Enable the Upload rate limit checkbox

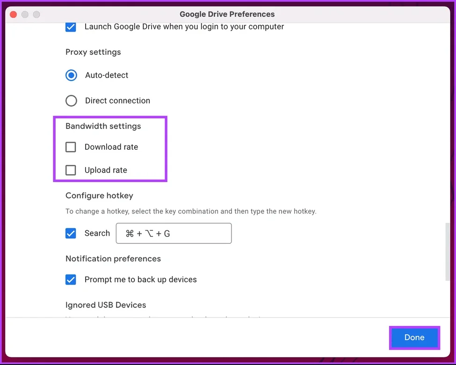[x=71, y=170]
